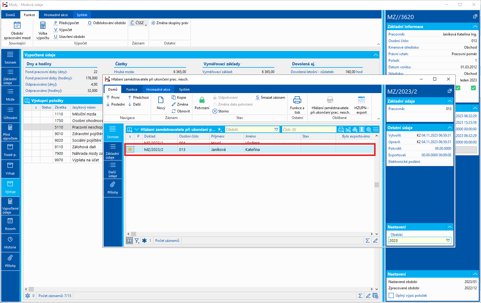The width and height of the screenshot is (481, 303).
Task: Tick the Úplný výpis položek checkbox
Action: point(391,296)
